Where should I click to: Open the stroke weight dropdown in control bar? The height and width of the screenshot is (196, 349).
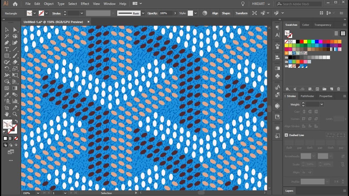82,13
